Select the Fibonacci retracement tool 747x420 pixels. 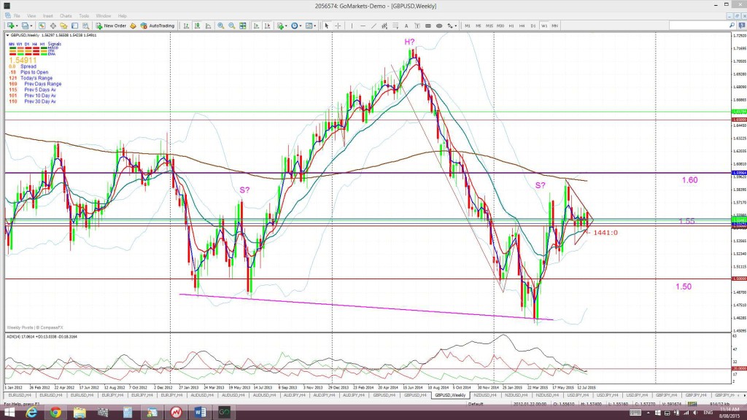click(x=395, y=26)
